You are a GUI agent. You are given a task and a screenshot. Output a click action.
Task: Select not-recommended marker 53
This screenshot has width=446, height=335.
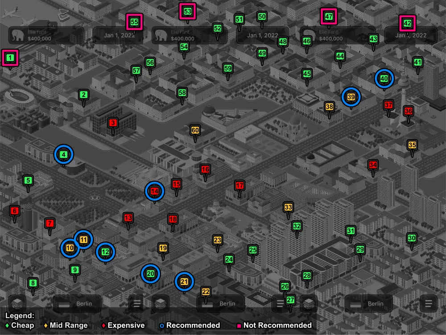[x=188, y=11]
